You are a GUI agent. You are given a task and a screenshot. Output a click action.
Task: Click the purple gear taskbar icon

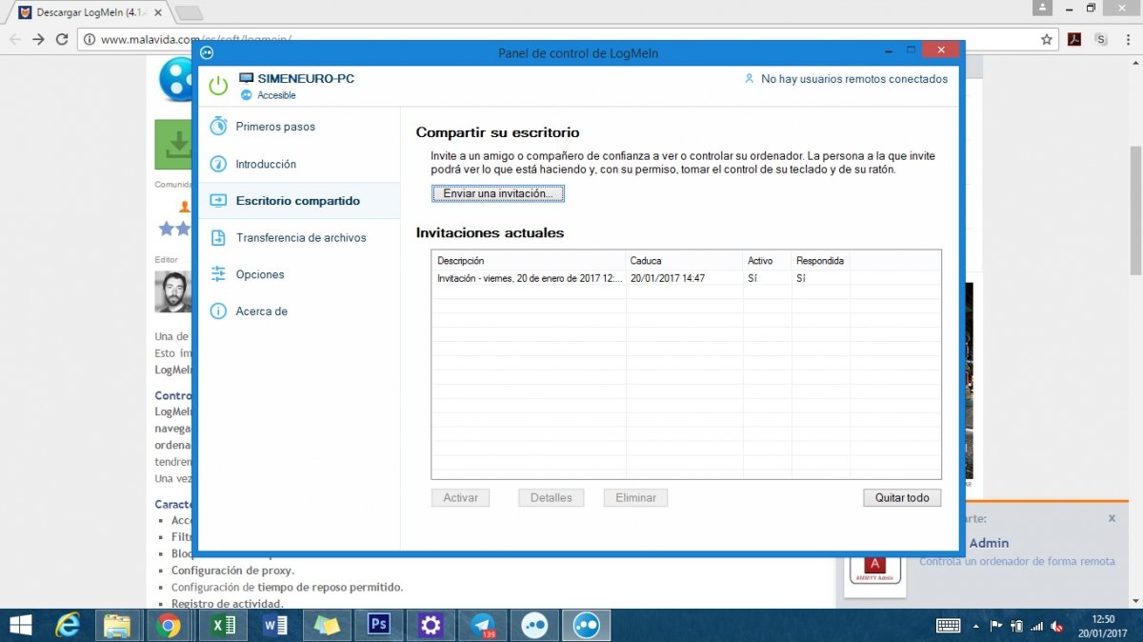coord(431,625)
